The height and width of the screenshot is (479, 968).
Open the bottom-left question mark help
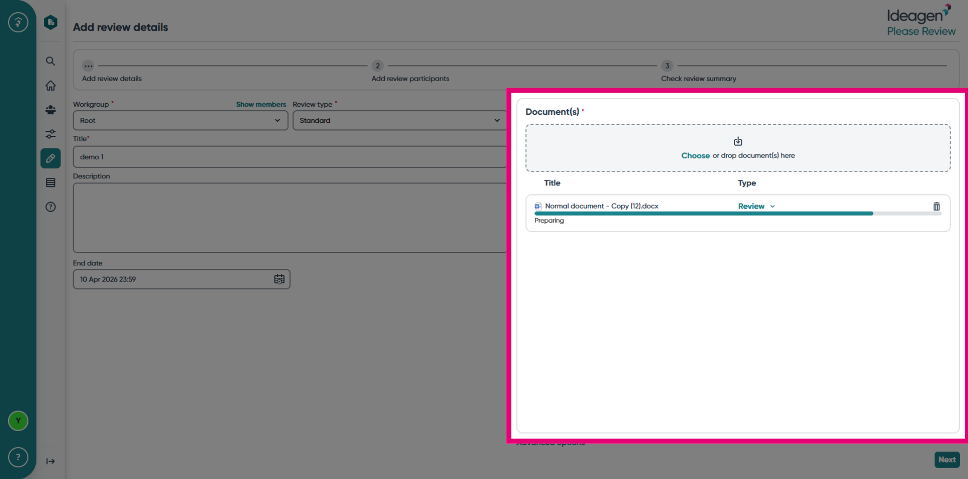[18, 457]
